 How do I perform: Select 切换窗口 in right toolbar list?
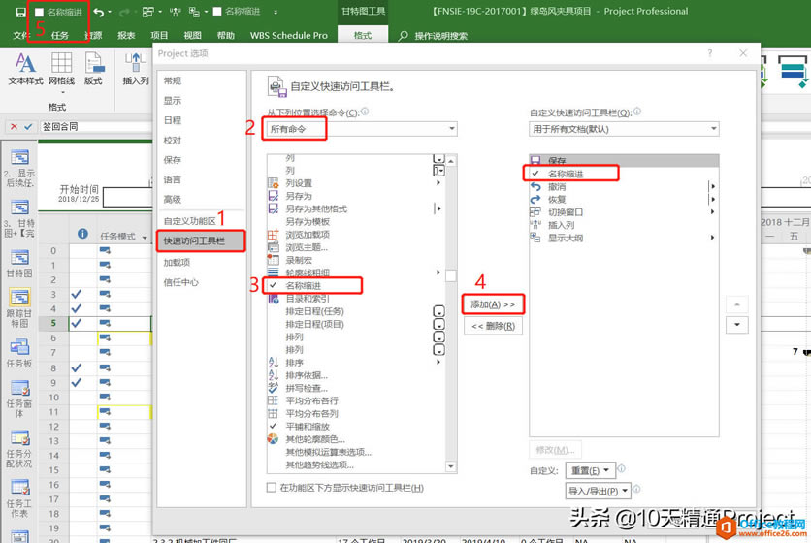tap(566, 212)
